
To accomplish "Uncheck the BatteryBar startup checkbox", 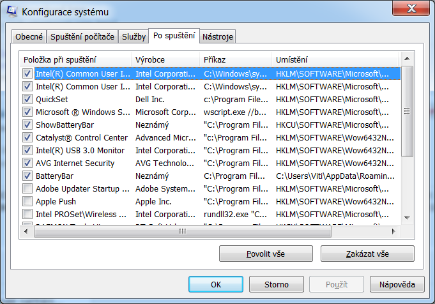I will click(x=27, y=176).
